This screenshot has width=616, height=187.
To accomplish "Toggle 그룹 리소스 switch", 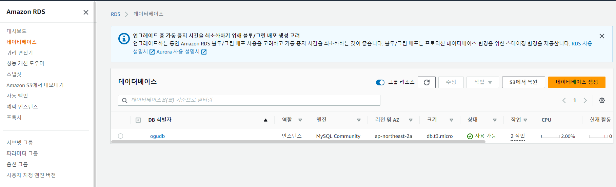I will (x=380, y=82).
